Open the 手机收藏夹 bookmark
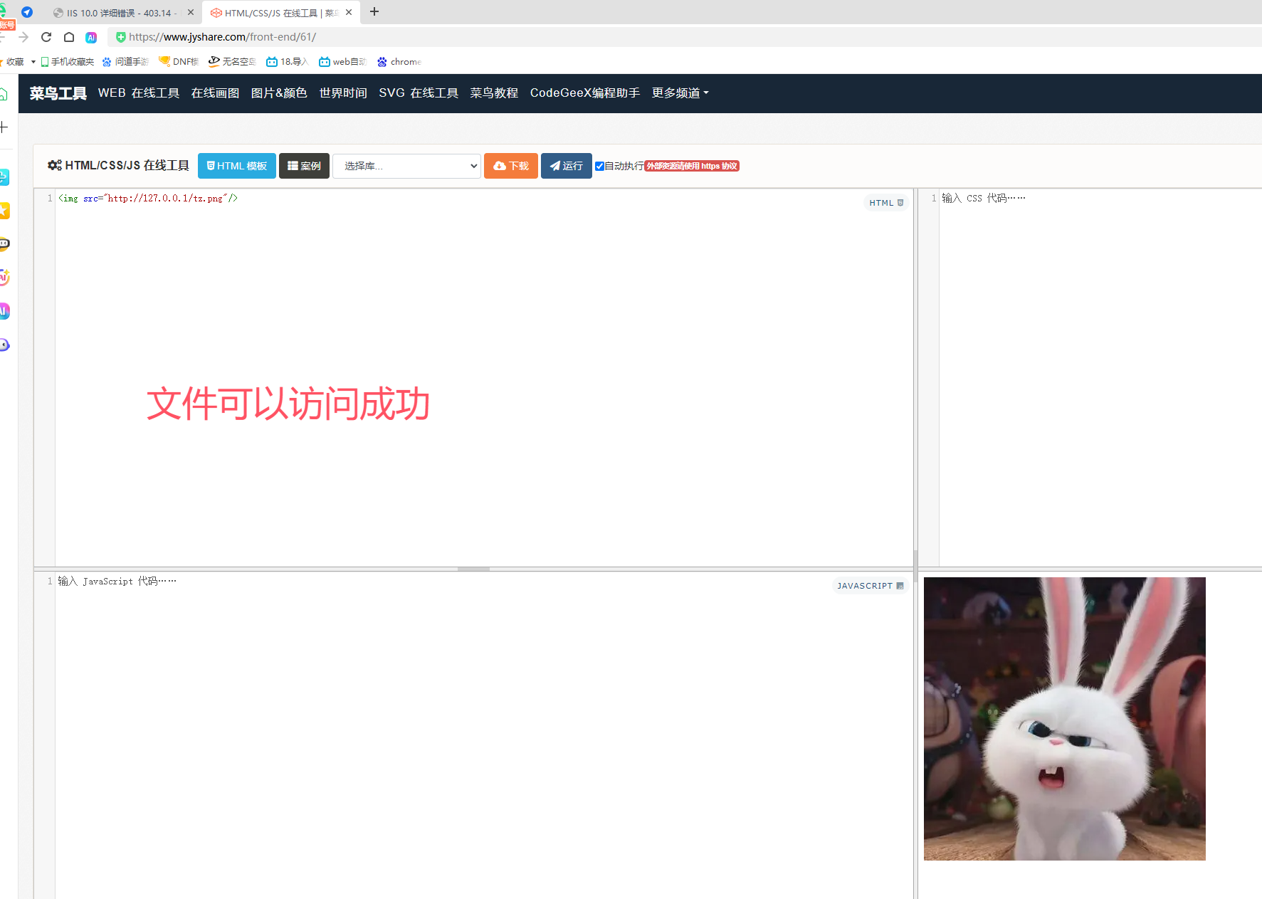 [68, 62]
